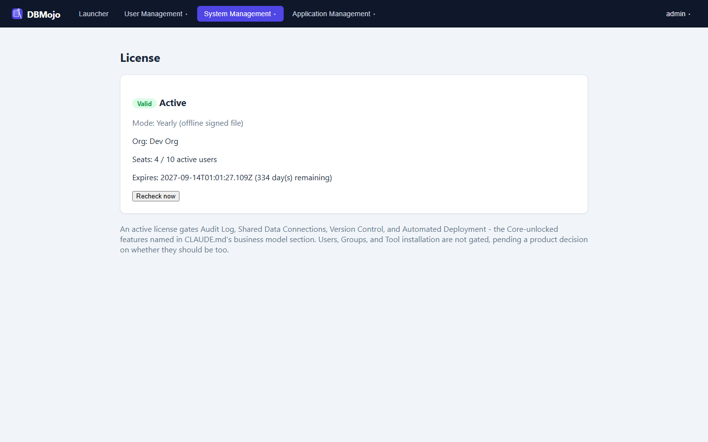This screenshot has width=708, height=442.
Task: Click the Org: Dev Org line
Action: pos(155,141)
